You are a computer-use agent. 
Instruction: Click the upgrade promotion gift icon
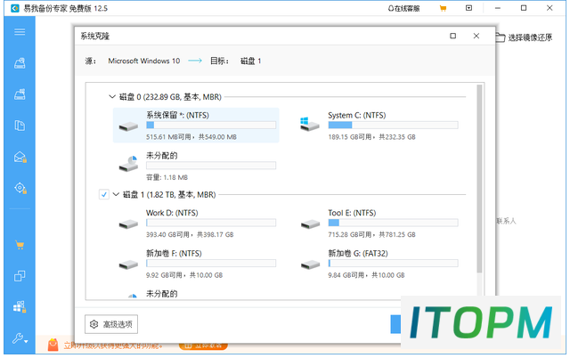(x=53, y=345)
